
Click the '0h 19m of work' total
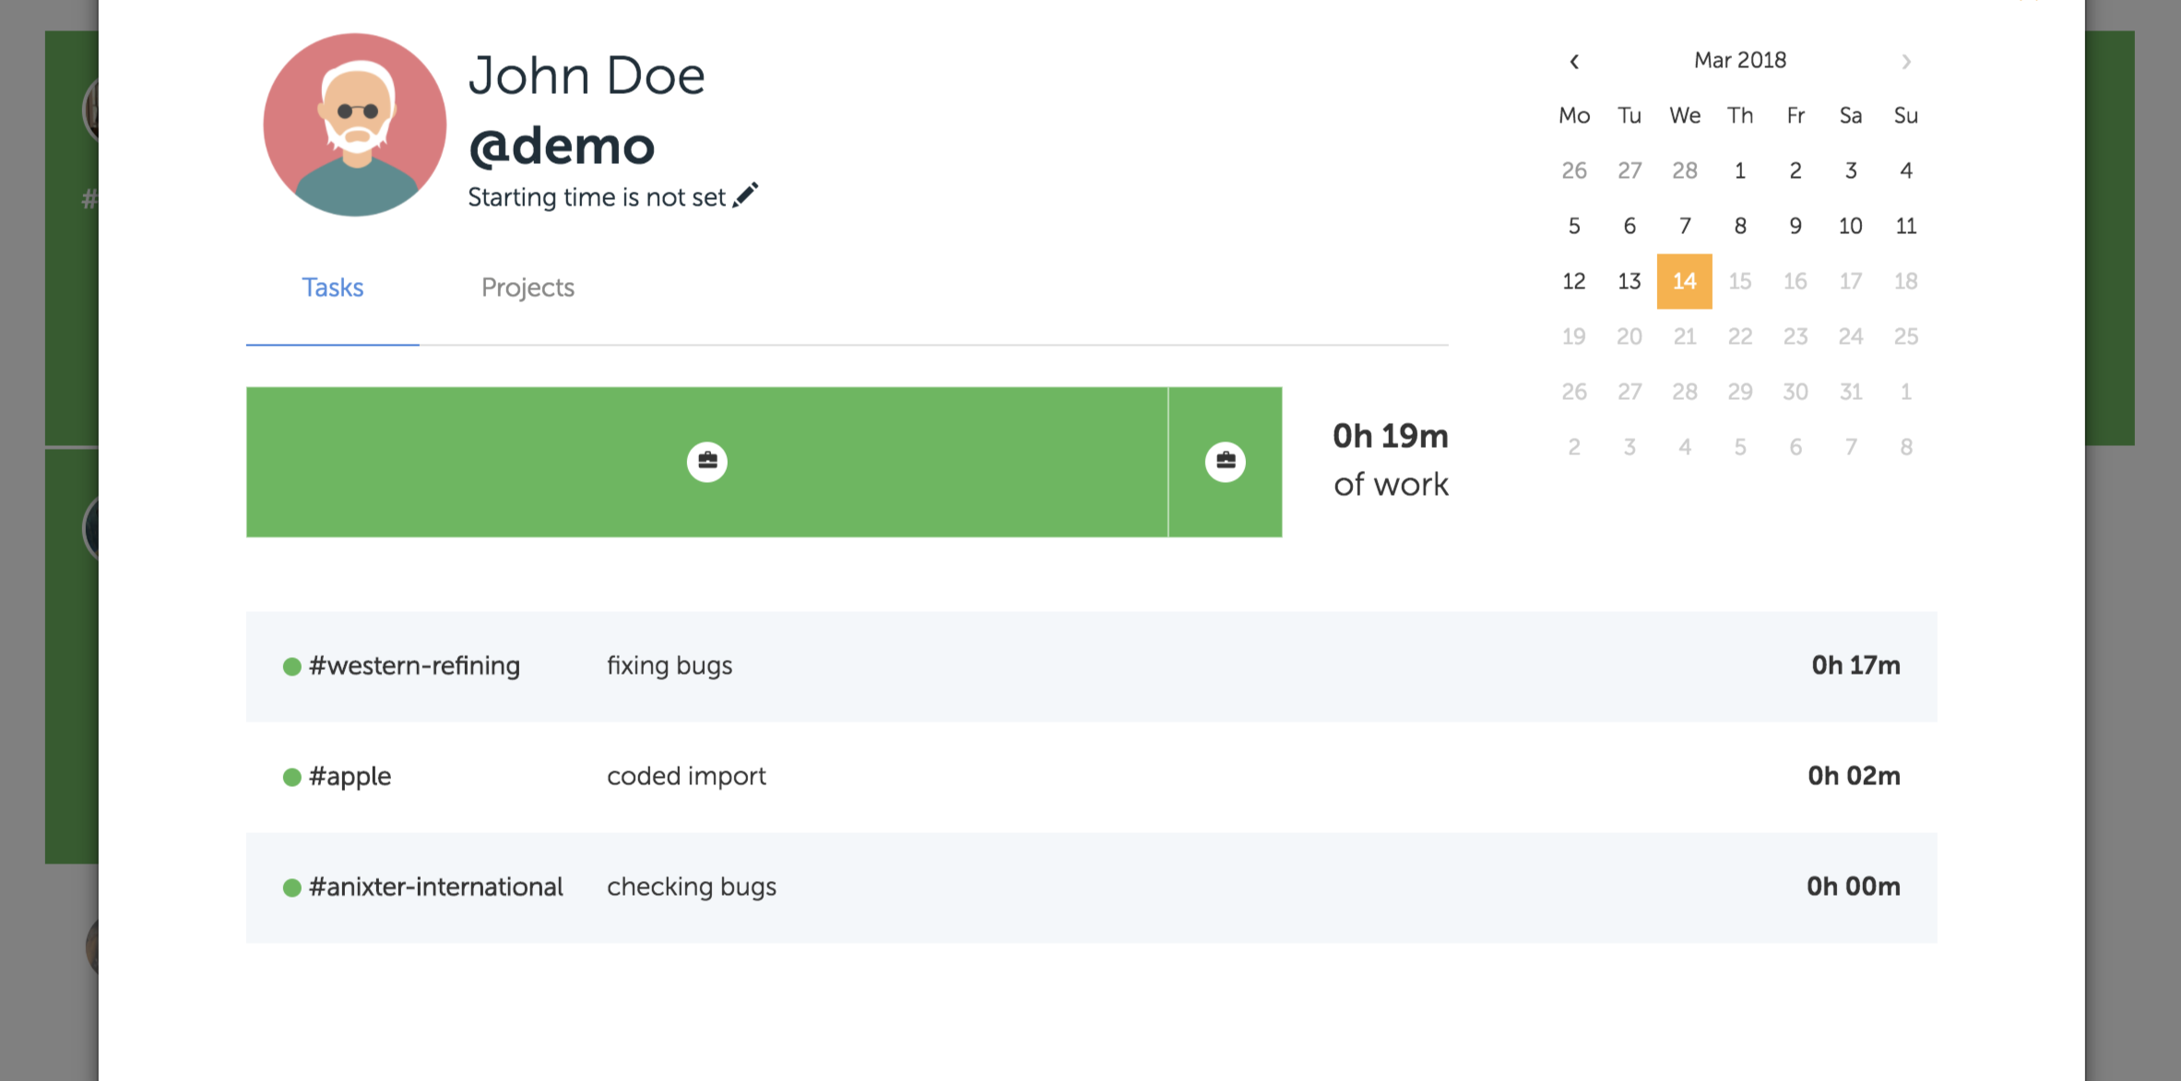[x=1391, y=460]
